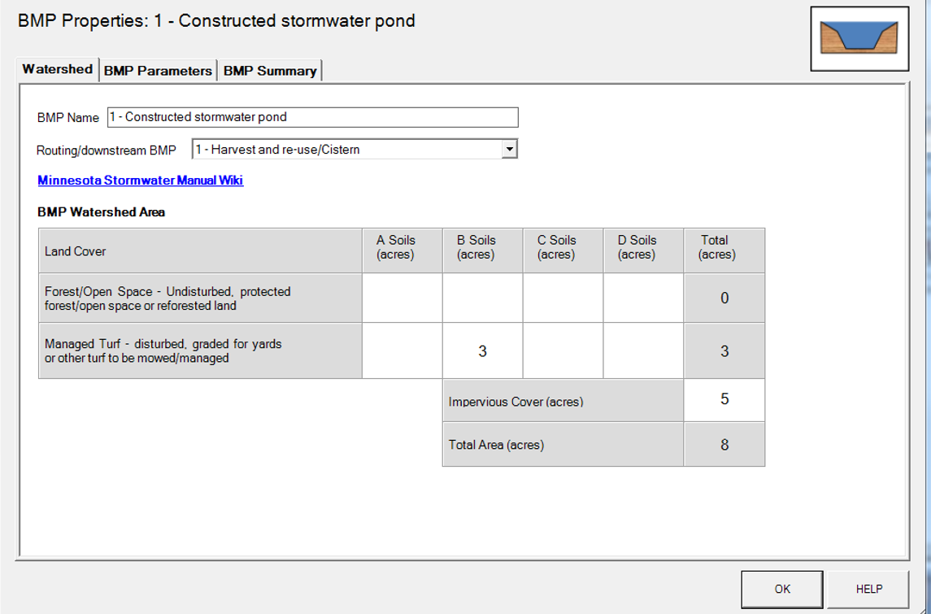931x614 pixels.
Task: Click Forest/Open Space B Soils cell
Action: [x=482, y=298]
